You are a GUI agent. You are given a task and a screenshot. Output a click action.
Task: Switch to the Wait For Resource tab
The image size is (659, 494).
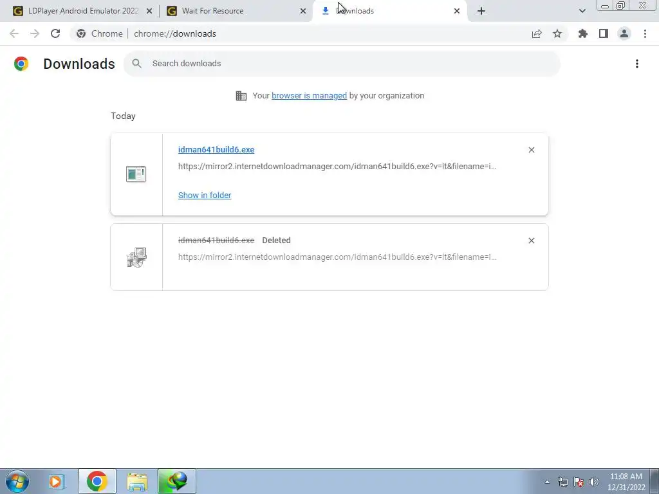click(236, 11)
